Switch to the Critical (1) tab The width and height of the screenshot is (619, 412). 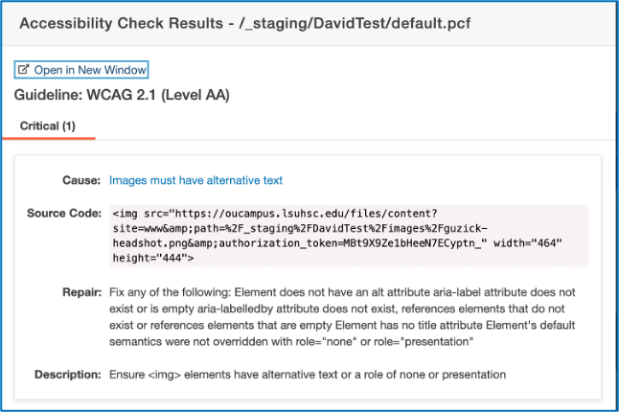coord(47,126)
